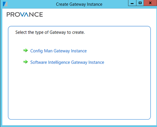Open the Config Man Gateway Instance link

(x=58, y=51)
